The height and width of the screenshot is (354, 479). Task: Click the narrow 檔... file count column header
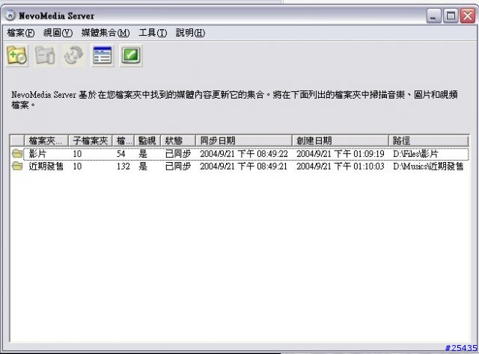[x=123, y=140]
